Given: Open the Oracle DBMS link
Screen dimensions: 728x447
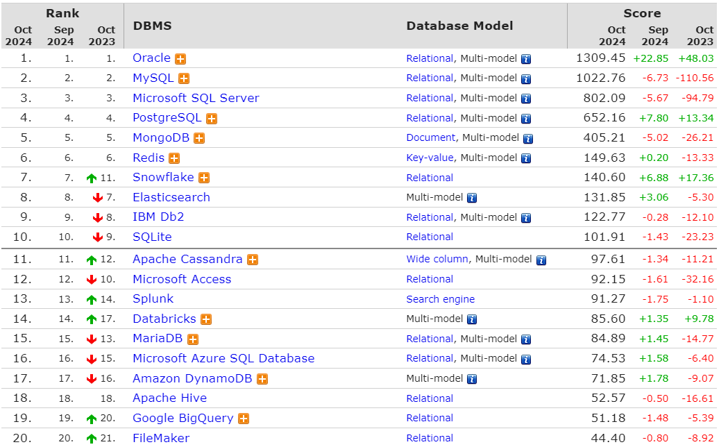Looking at the screenshot, I should click(x=152, y=58).
